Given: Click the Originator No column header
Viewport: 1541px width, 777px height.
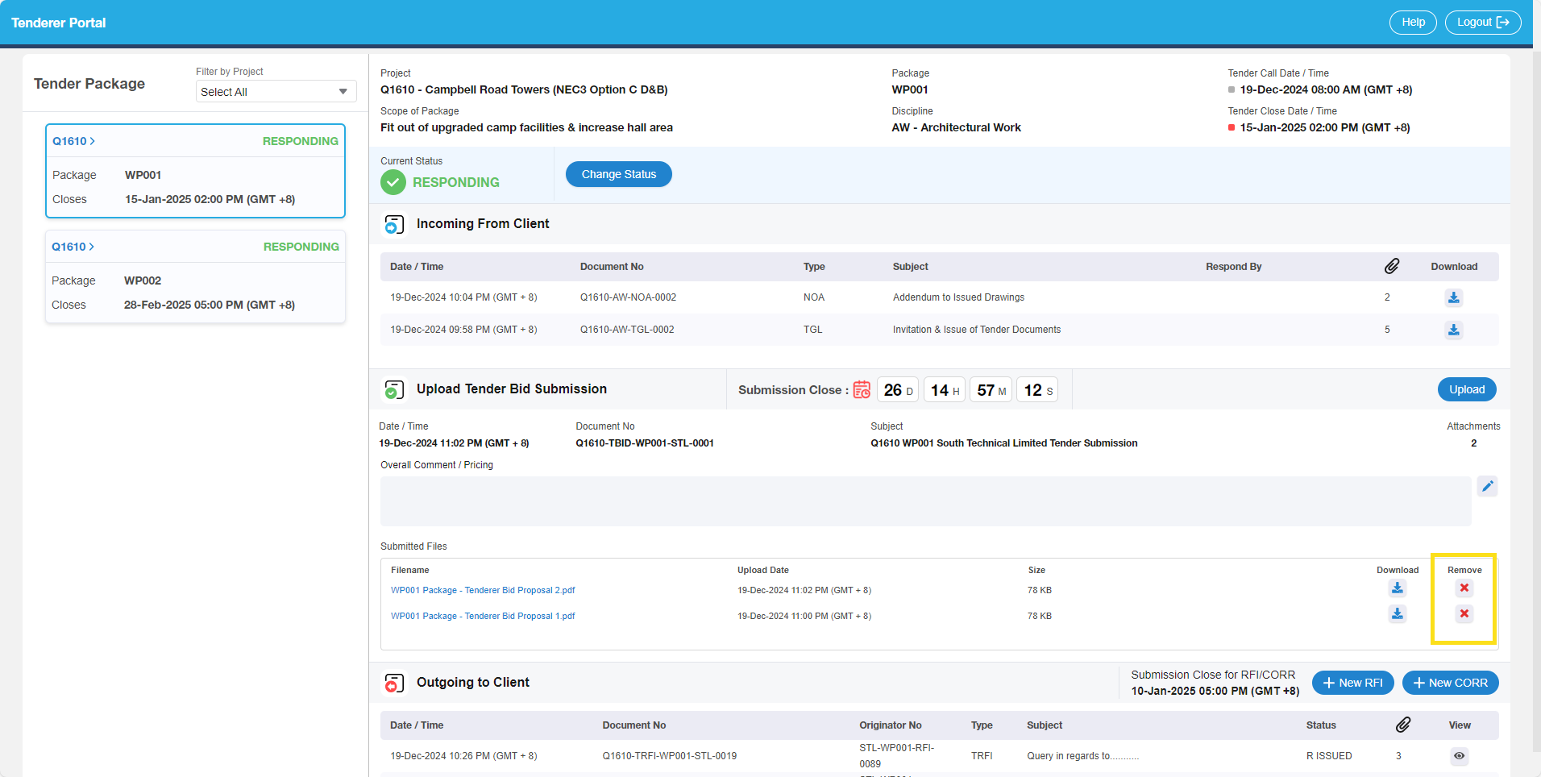Looking at the screenshot, I should point(891,725).
